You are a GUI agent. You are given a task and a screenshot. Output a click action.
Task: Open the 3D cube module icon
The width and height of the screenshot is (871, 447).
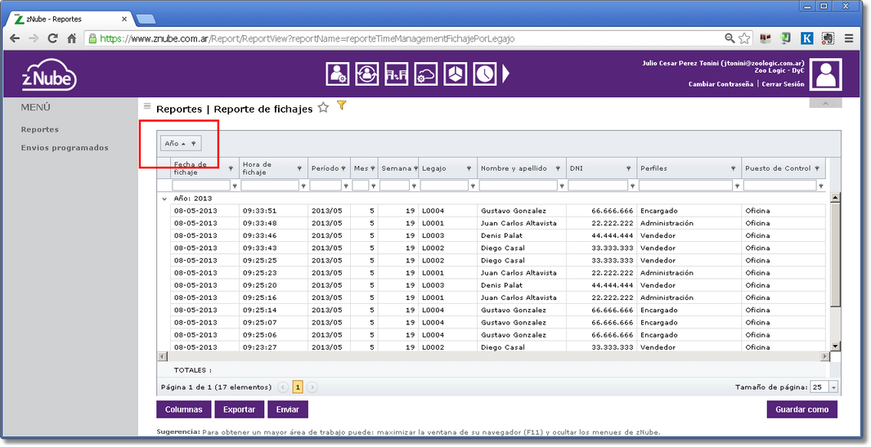click(456, 74)
